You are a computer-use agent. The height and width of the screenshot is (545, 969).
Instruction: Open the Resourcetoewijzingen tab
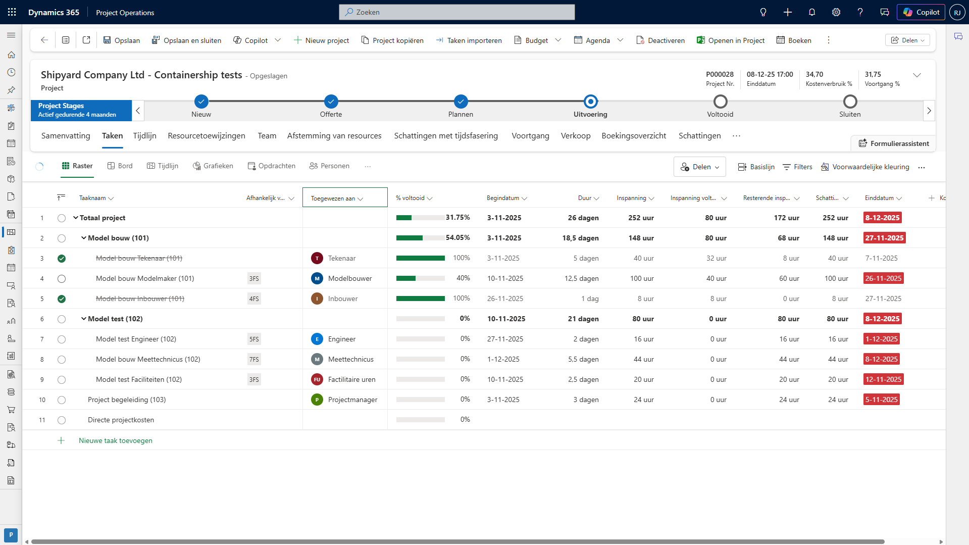pyautogui.click(x=206, y=136)
